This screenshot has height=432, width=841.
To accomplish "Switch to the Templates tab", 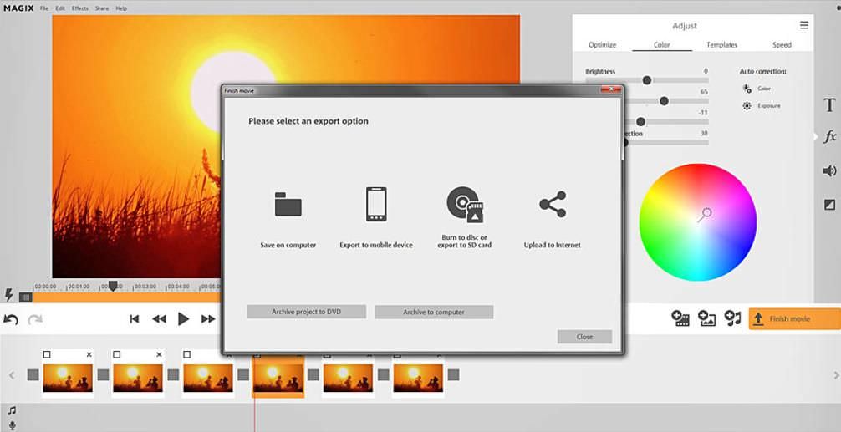I will coord(722,45).
